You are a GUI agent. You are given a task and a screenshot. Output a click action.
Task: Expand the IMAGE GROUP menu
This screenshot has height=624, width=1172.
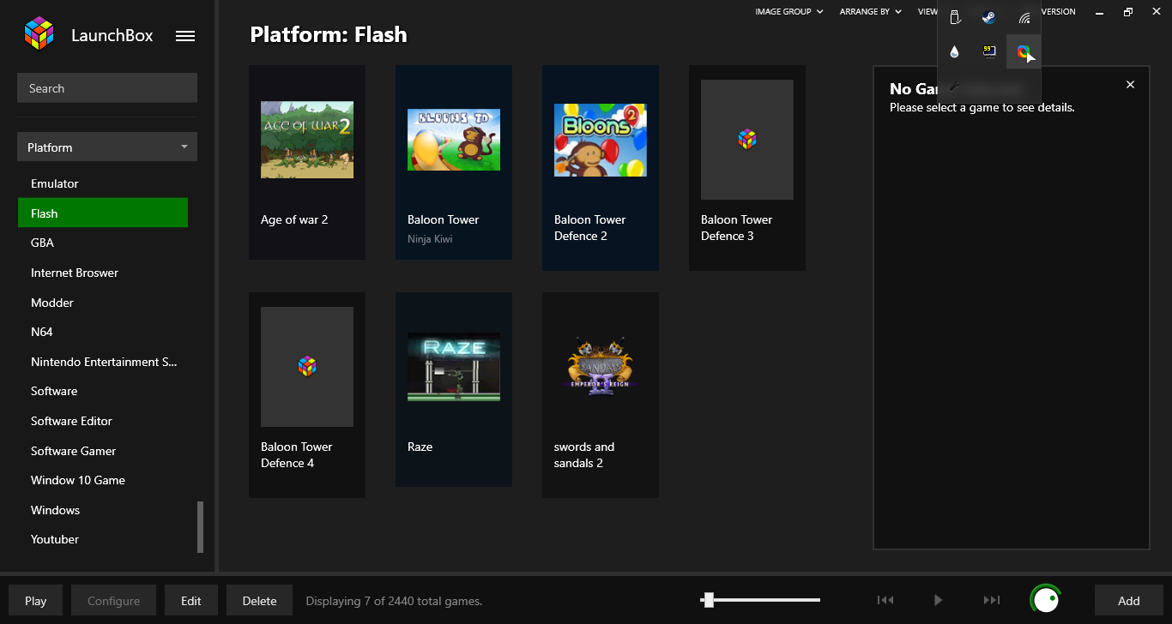[789, 12]
